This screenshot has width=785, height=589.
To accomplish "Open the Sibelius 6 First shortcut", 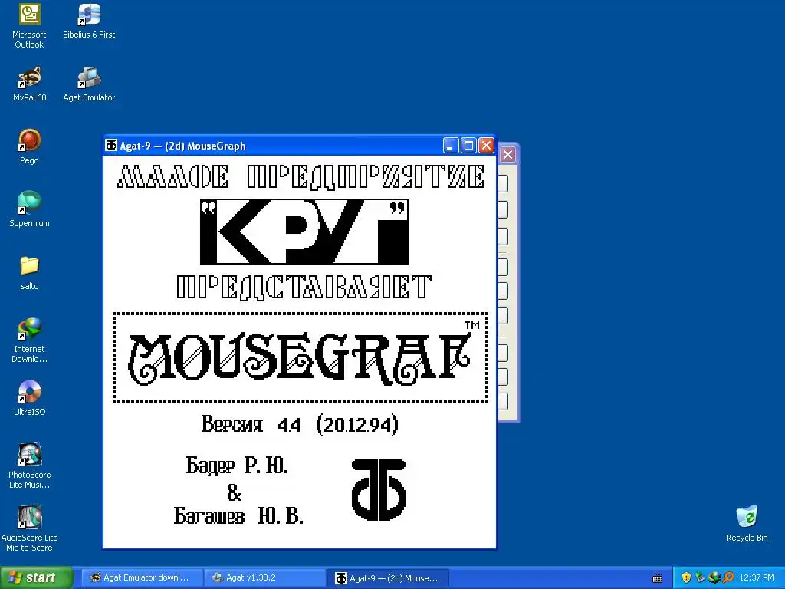I will pyautogui.click(x=89, y=21).
